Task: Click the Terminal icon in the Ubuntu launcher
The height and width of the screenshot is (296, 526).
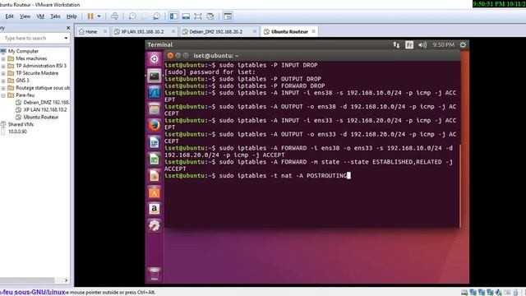Action: [155, 76]
